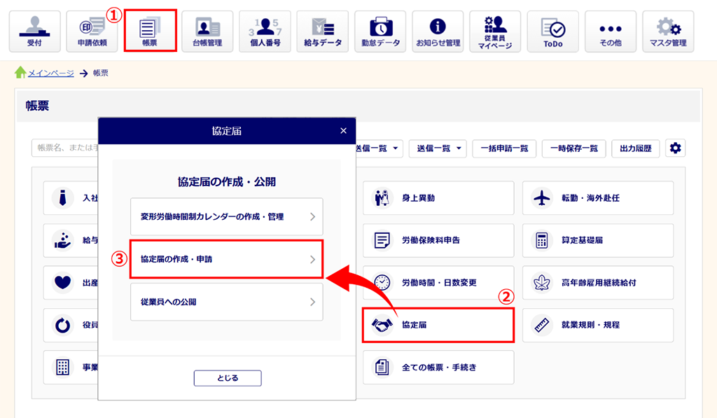The image size is (717, 418).
Task: Open the 受付 reception icon
Action: [x=34, y=32]
